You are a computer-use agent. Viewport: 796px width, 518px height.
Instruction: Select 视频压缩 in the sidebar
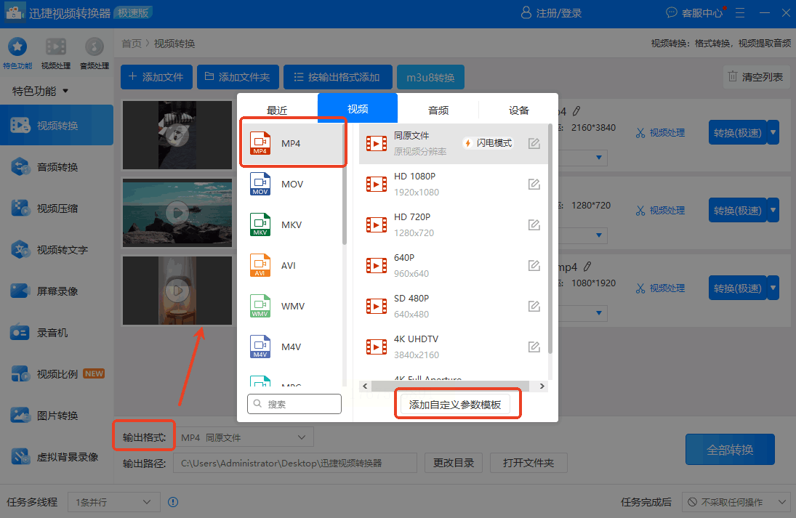57,209
